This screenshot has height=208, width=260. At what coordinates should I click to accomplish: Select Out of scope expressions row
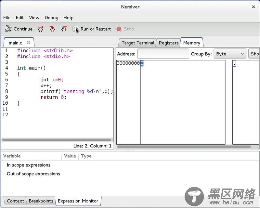(x=33, y=174)
